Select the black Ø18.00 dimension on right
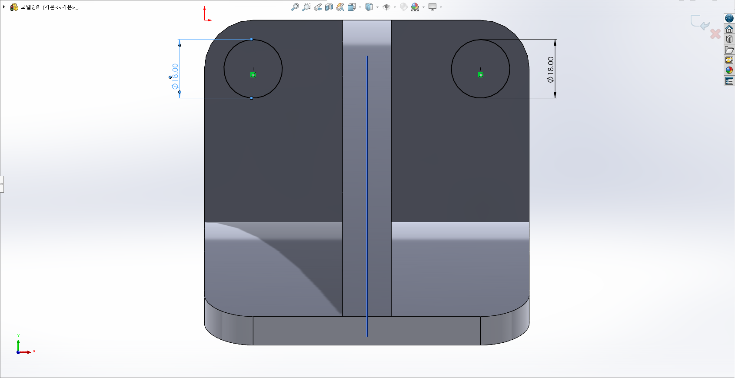735x378 pixels. pos(551,70)
